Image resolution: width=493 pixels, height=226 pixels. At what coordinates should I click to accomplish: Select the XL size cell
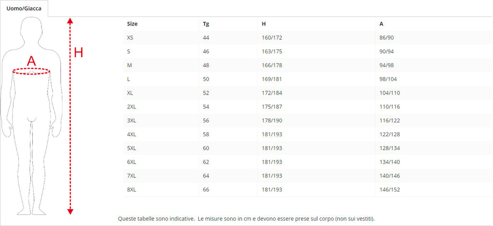[130, 93]
